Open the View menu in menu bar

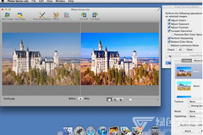tap(50, 1)
